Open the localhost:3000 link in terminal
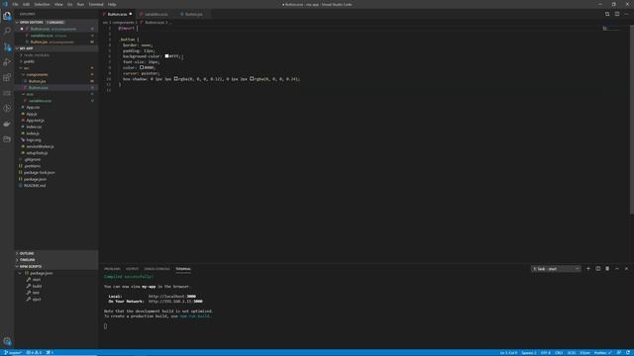 tap(172, 297)
